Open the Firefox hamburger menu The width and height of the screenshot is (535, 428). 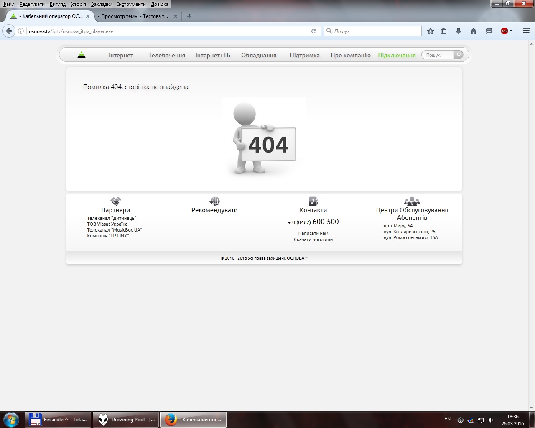(x=526, y=31)
